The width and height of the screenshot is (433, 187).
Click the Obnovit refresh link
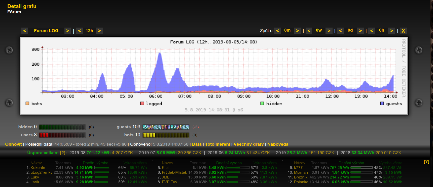(14, 144)
